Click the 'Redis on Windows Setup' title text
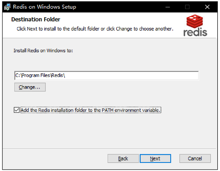The width and height of the screenshot is (220, 171). 45,7
